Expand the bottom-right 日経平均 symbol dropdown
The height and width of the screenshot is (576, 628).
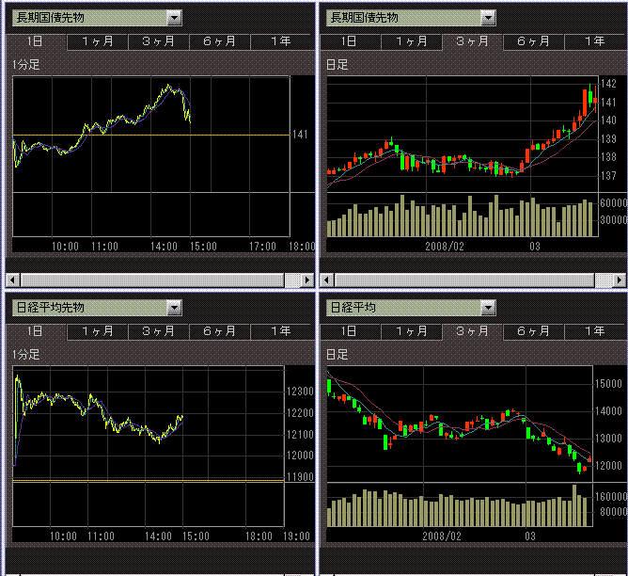pos(487,308)
